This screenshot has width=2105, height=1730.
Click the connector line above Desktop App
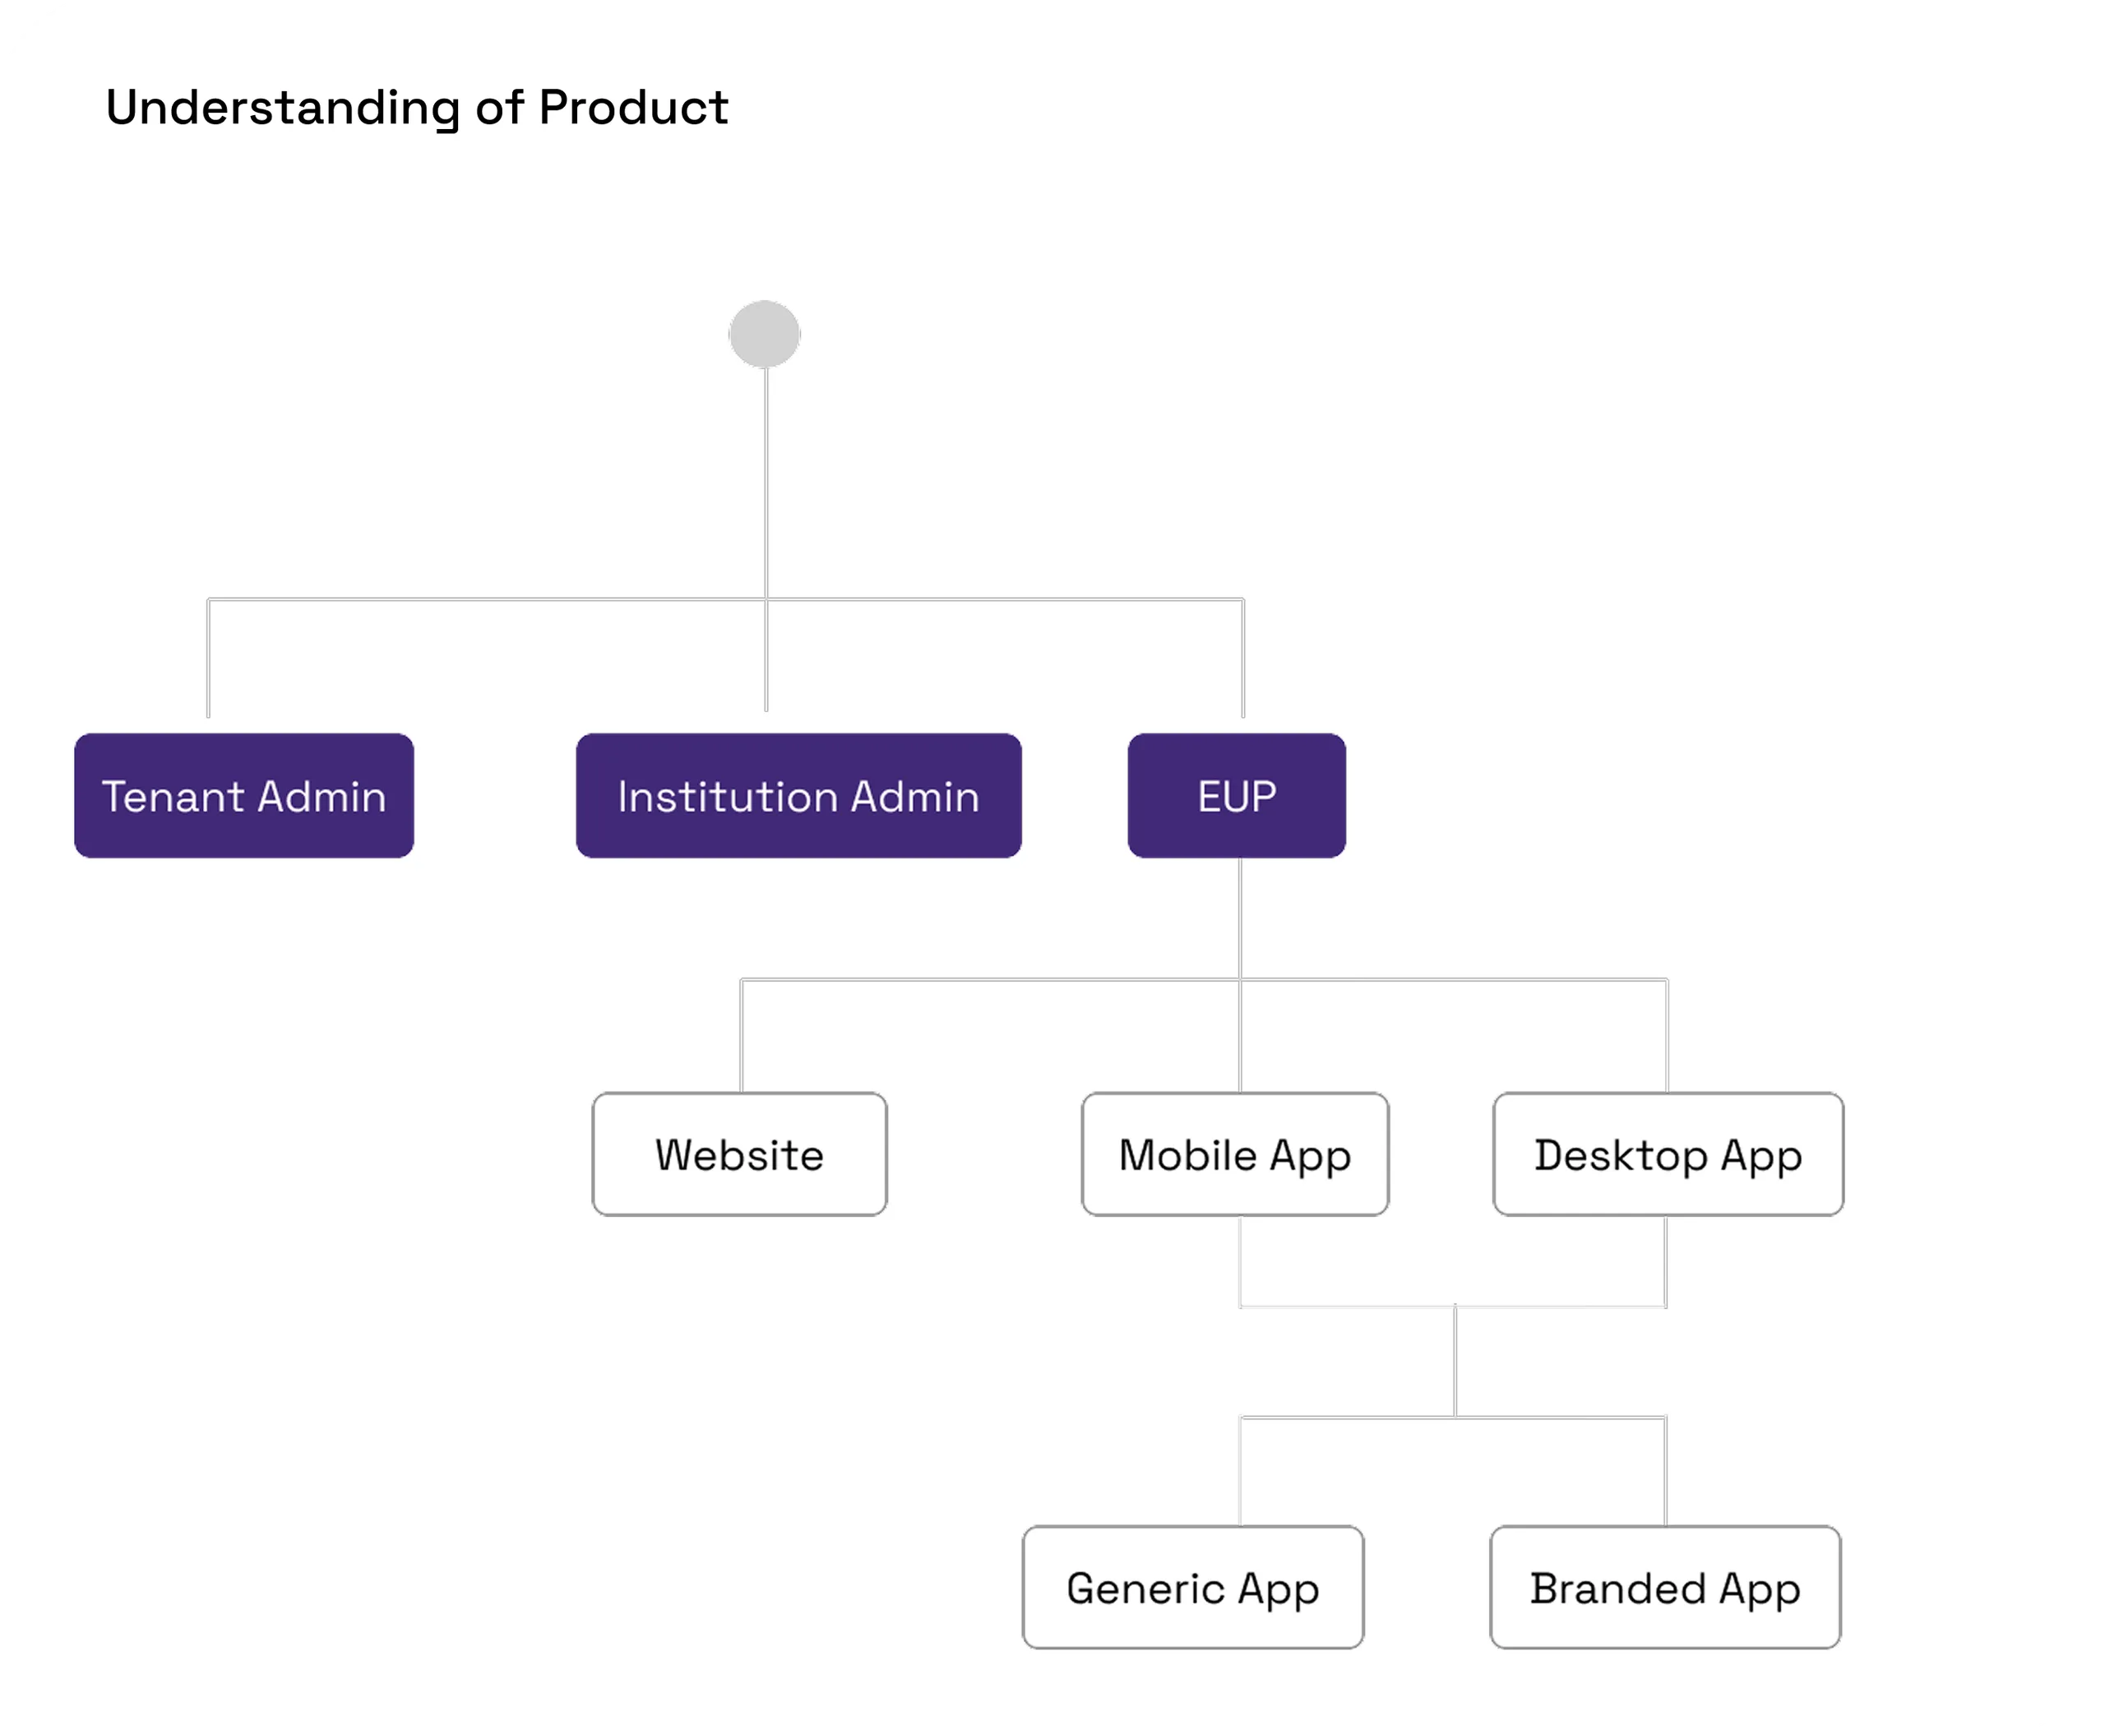tap(1667, 1036)
